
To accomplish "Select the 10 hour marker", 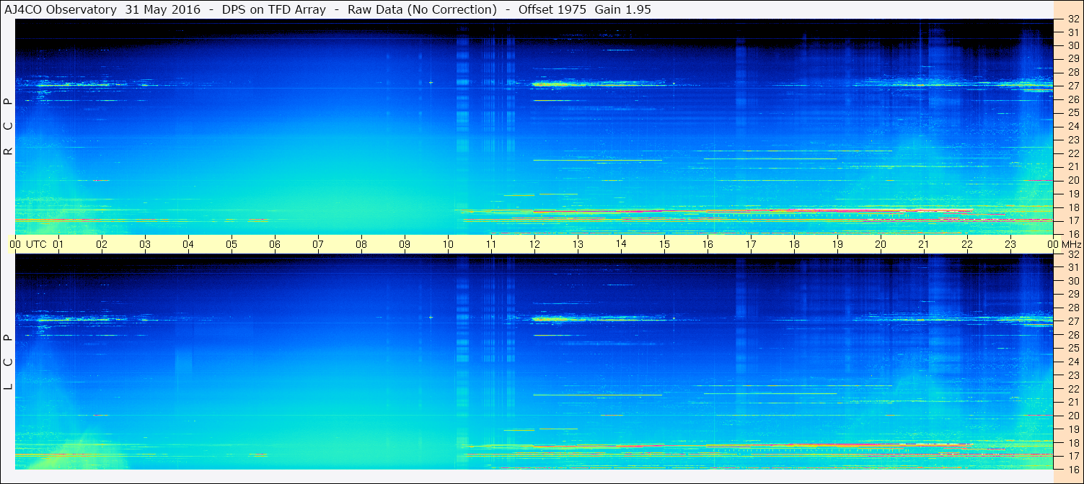I will (448, 244).
